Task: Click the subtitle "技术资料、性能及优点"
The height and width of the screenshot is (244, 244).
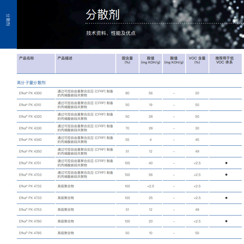Action: coord(111,33)
